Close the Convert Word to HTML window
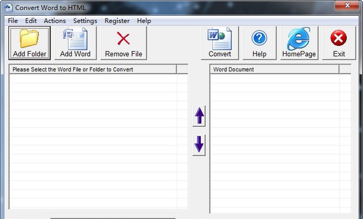The height and width of the screenshot is (219, 363). [347, 5]
